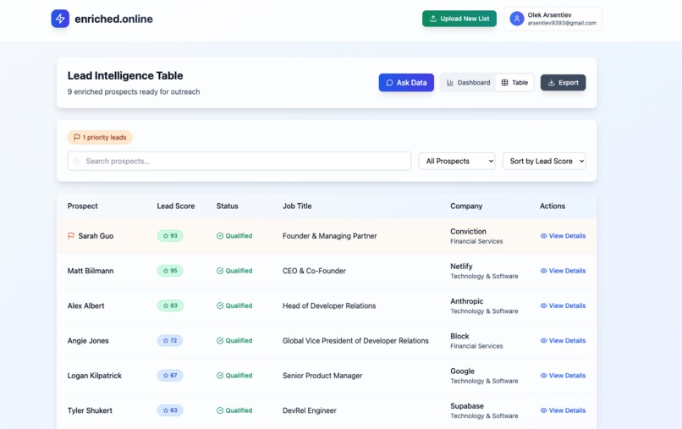Click the company name Netlify
The height and width of the screenshot is (429, 682).
coord(461,267)
